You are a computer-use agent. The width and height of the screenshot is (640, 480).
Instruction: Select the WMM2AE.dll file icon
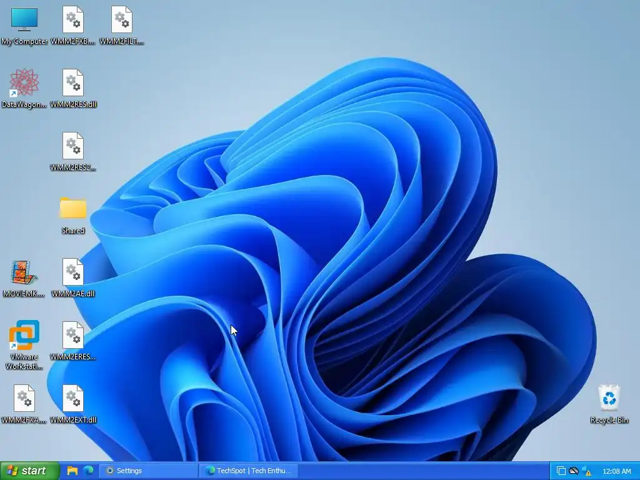(x=73, y=278)
